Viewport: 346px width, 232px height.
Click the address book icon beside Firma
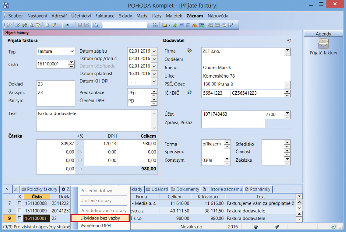point(189,50)
